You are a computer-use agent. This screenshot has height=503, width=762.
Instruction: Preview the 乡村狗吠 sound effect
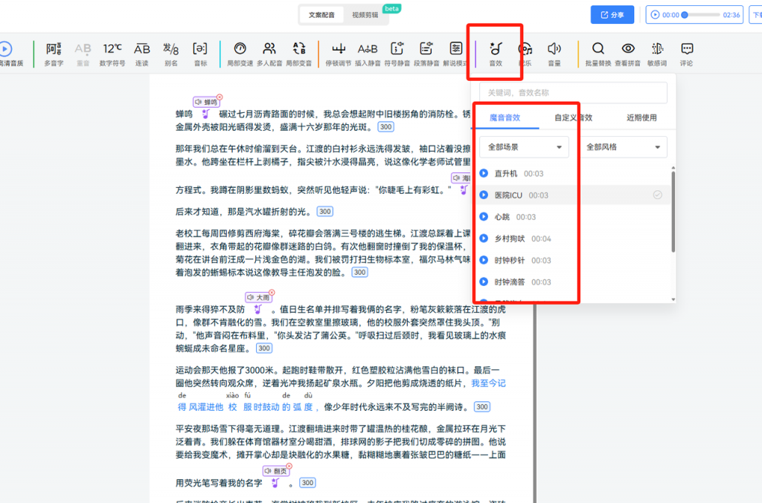pyautogui.click(x=484, y=238)
